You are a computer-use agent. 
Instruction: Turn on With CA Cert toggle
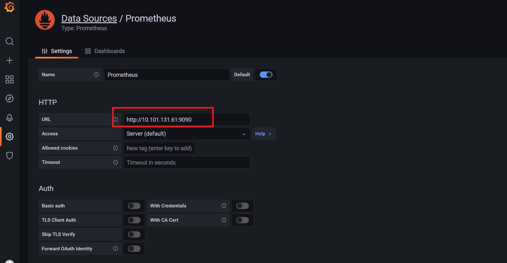243,220
